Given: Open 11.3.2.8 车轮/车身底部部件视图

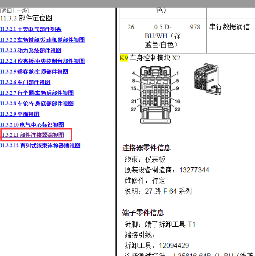Looking at the screenshot, I should tap(37, 104).
